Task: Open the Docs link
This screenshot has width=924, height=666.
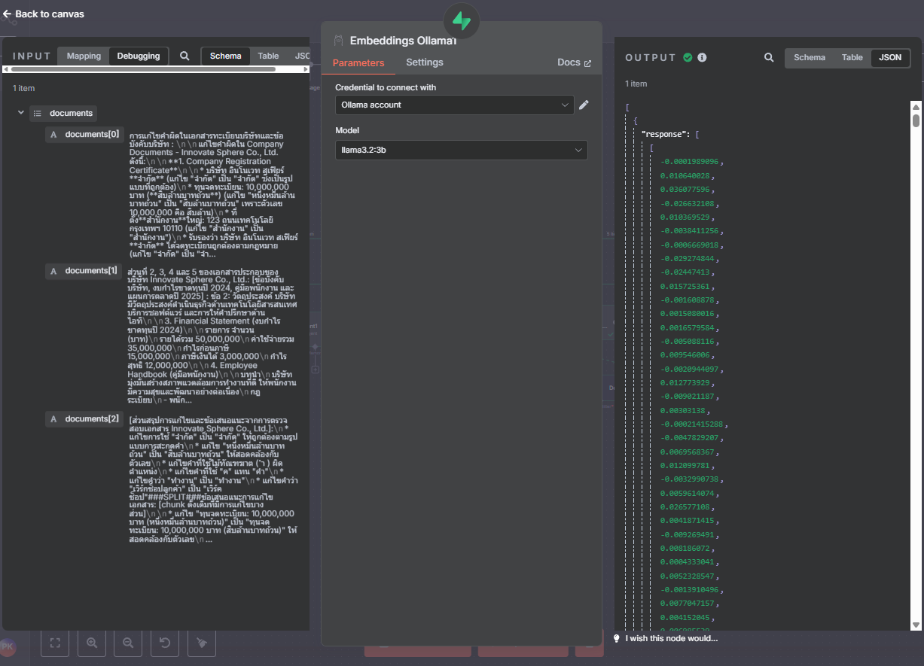Action: [574, 62]
